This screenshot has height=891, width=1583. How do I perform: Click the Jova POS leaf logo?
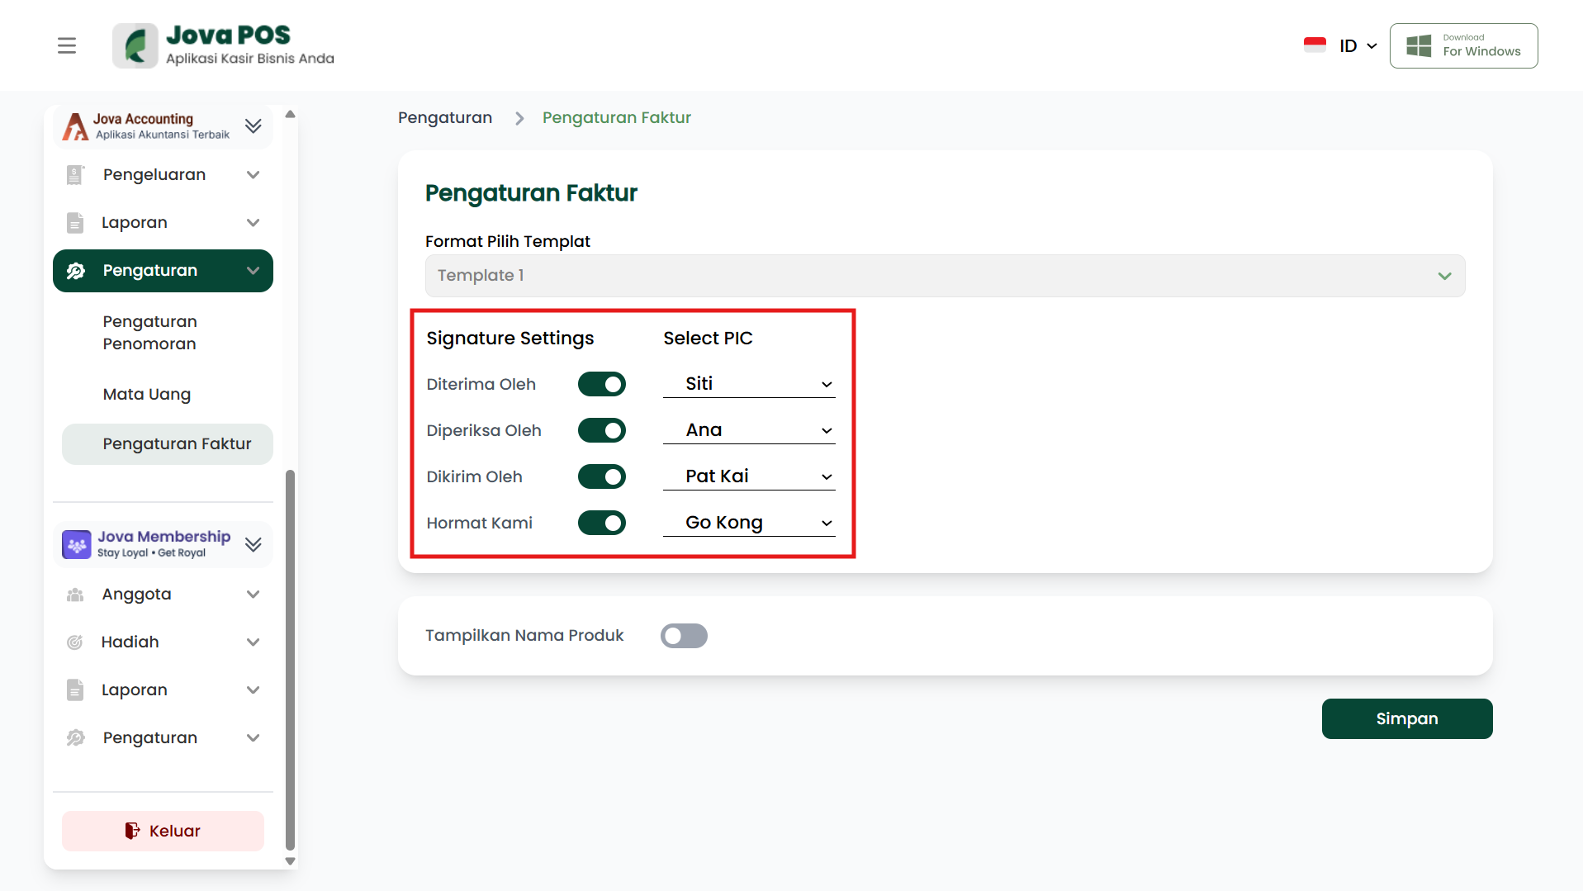[135, 45]
